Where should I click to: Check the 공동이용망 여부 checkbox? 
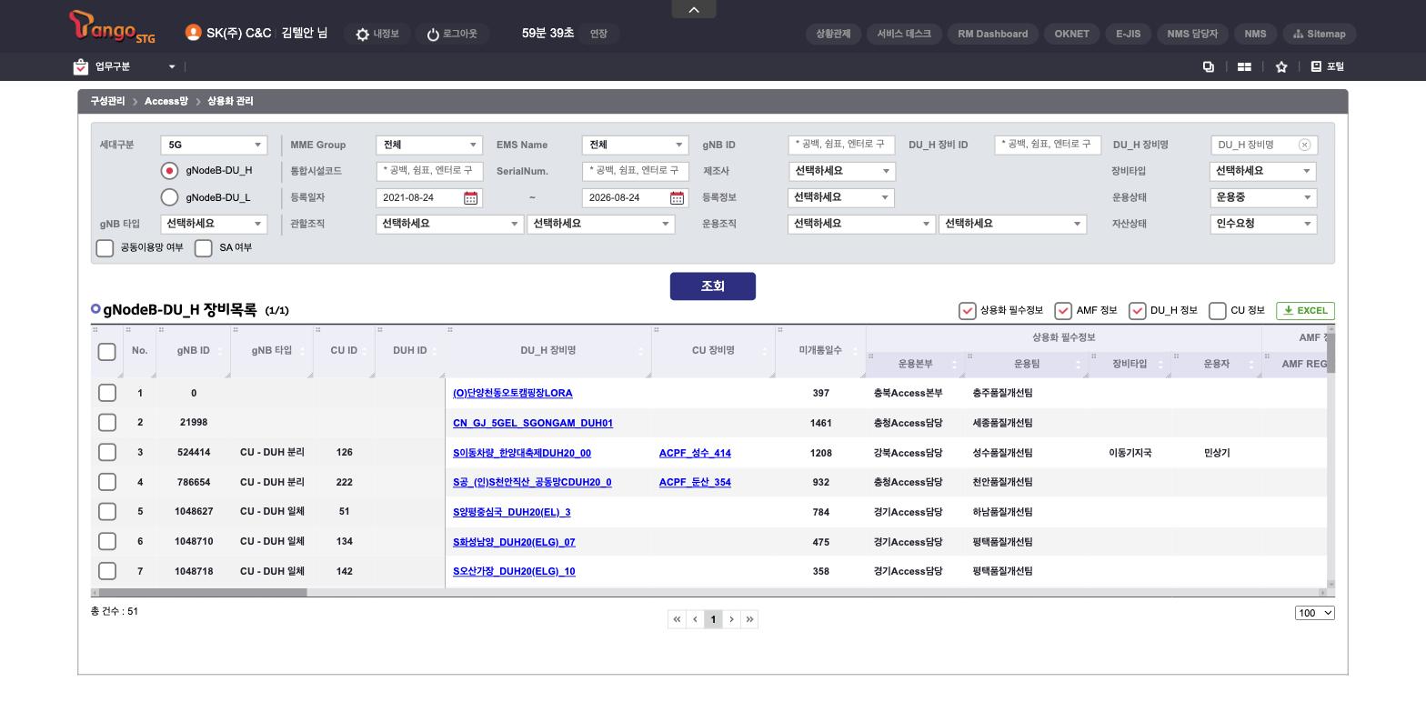(x=105, y=248)
